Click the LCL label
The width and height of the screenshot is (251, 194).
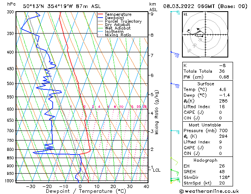pos(156,170)
